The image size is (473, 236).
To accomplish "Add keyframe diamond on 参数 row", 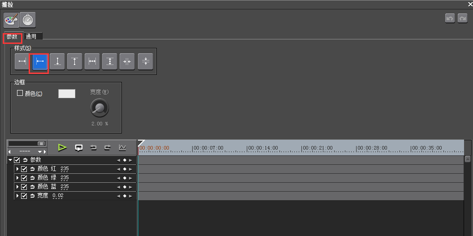I will (x=125, y=160).
